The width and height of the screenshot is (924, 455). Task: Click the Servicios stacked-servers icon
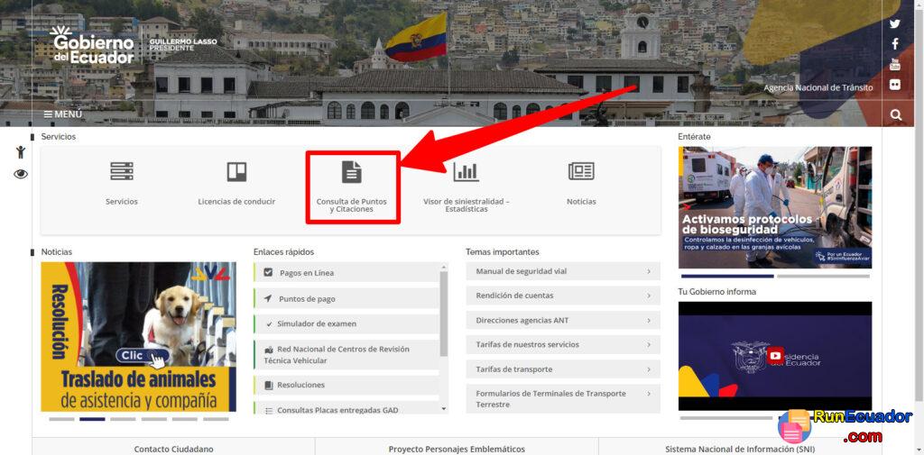point(122,171)
